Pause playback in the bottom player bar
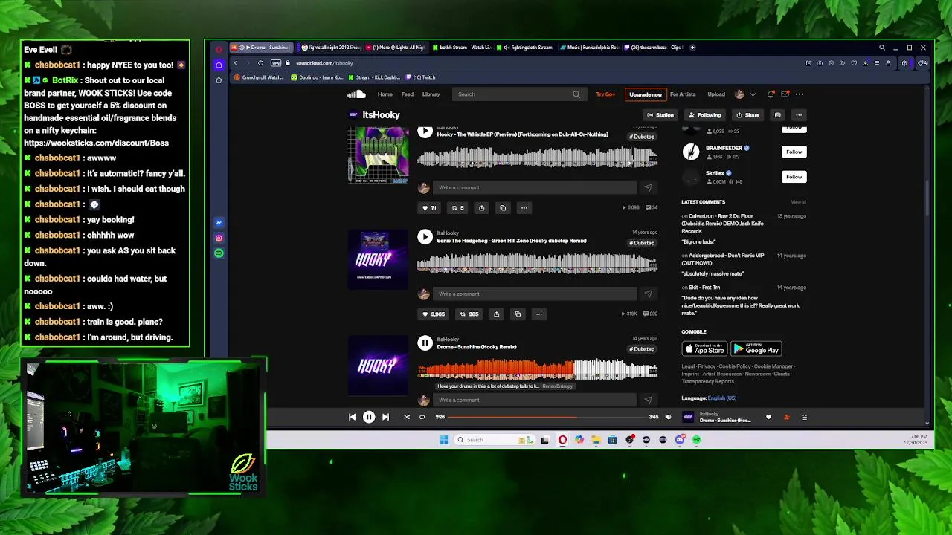This screenshot has height=535, width=952. tap(369, 418)
